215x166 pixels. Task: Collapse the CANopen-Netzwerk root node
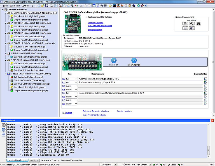(3, 10)
